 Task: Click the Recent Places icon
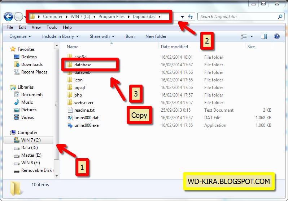click(17, 72)
